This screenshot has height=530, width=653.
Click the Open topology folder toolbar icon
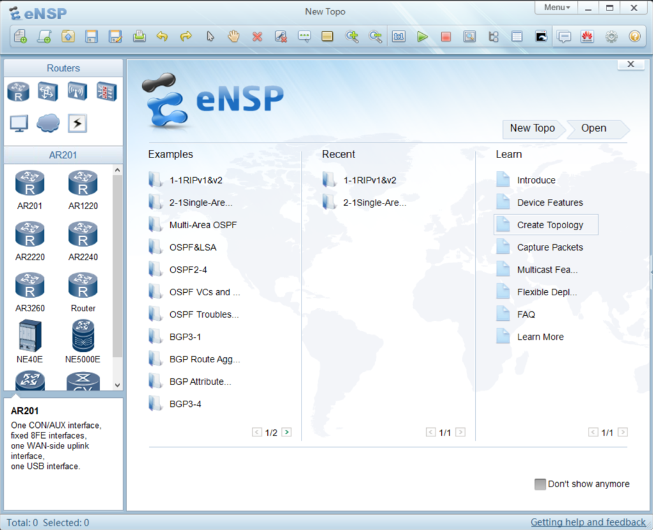pos(68,36)
